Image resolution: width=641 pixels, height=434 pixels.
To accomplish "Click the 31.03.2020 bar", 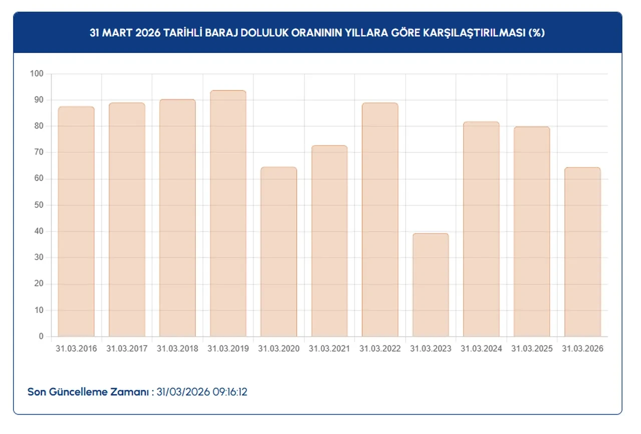I will coord(278,251).
